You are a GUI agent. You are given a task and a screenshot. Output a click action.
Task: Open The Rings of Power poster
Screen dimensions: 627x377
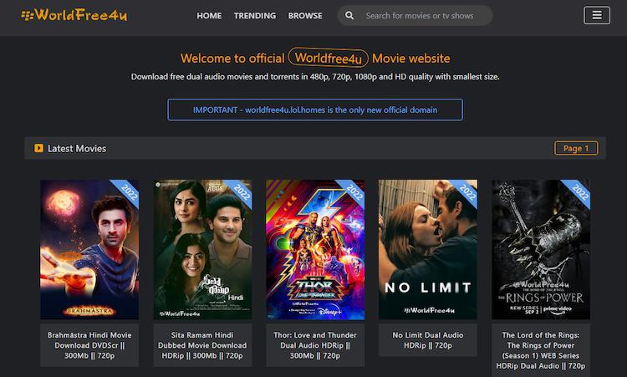tap(540, 249)
